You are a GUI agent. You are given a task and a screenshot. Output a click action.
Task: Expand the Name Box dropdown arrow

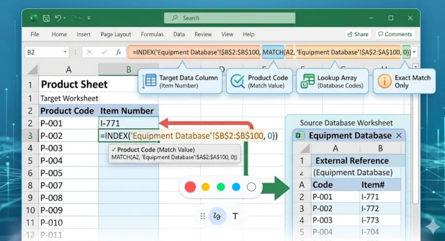click(65, 52)
